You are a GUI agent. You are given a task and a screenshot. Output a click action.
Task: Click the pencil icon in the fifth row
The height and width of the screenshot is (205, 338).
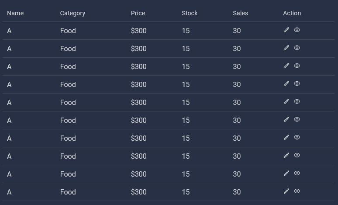point(286,101)
